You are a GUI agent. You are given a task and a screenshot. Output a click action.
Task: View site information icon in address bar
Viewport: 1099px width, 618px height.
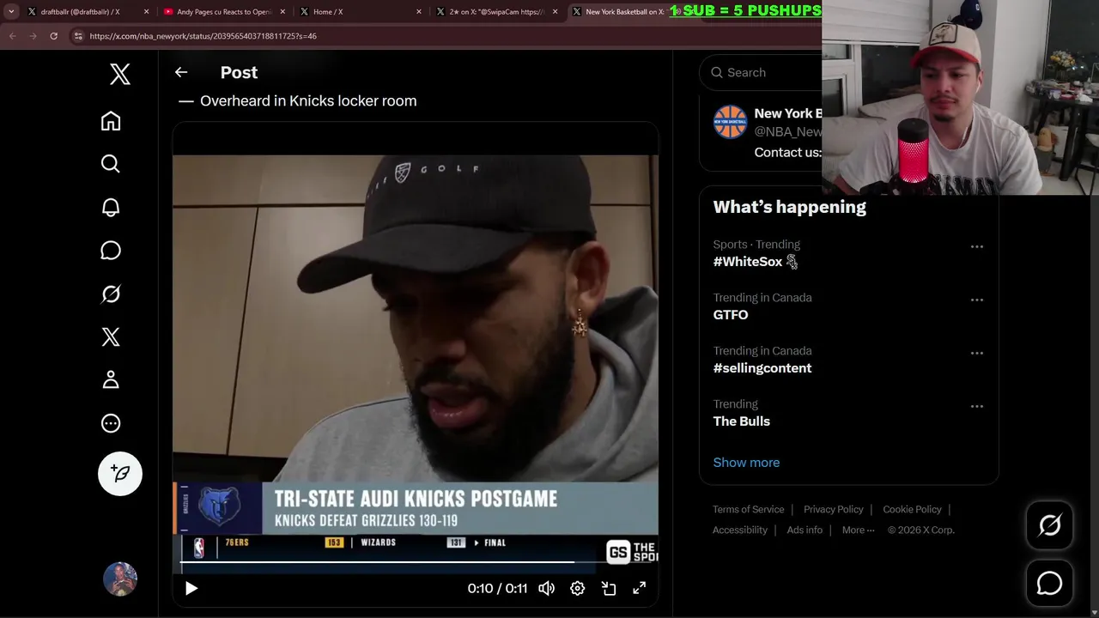[x=78, y=36]
